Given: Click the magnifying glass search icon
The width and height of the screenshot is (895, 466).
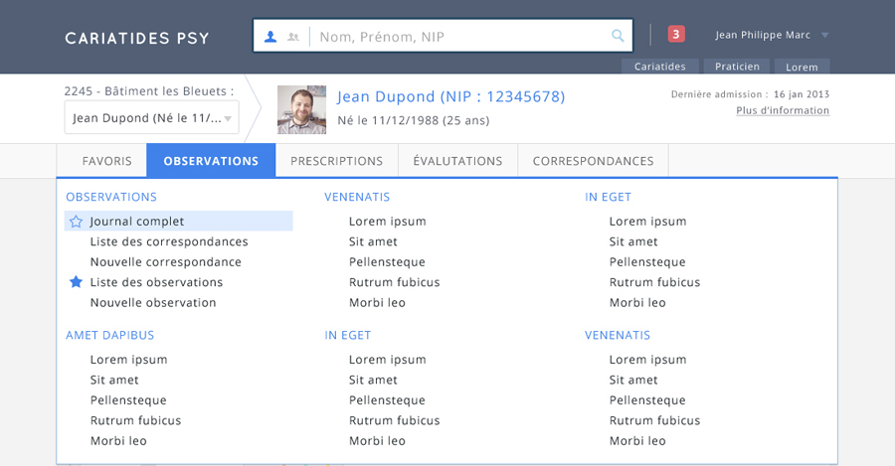Looking at the screenshot, I should point(618,36).
